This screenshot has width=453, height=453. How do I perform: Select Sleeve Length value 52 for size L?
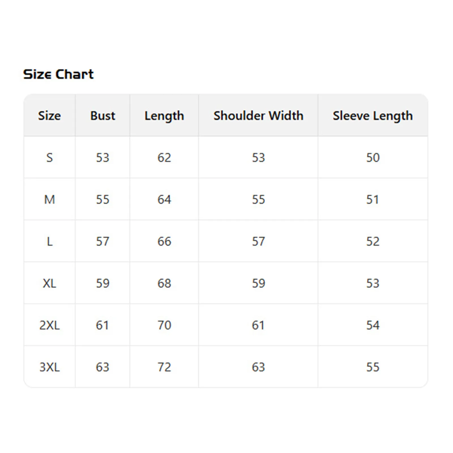[x=373, y=242]
